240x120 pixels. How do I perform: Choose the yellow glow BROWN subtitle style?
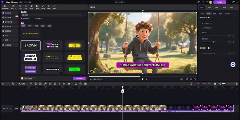(x=74, y=45)
